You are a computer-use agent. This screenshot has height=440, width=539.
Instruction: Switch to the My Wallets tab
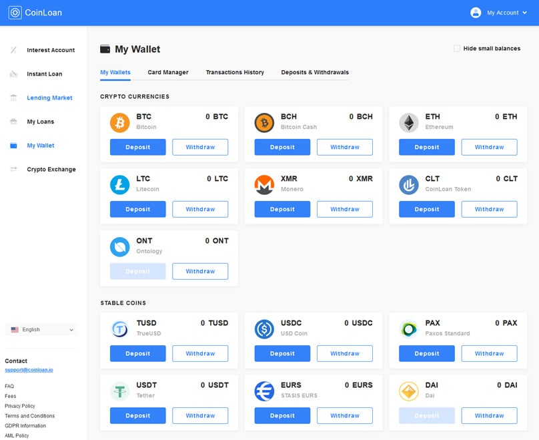(115, 73)
